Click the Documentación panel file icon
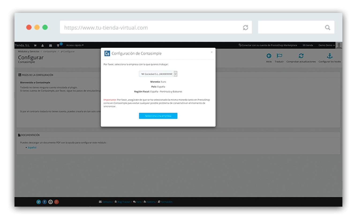 (x=19, y=135)
